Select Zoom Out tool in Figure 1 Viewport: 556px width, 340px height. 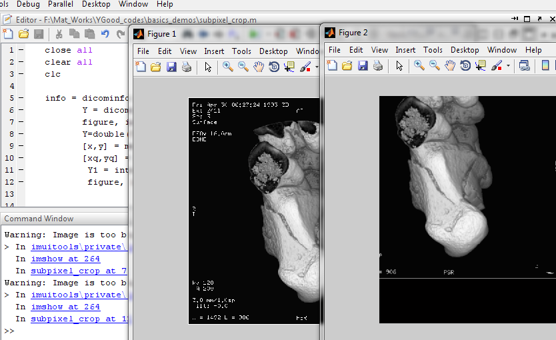(x=243, y=67)
